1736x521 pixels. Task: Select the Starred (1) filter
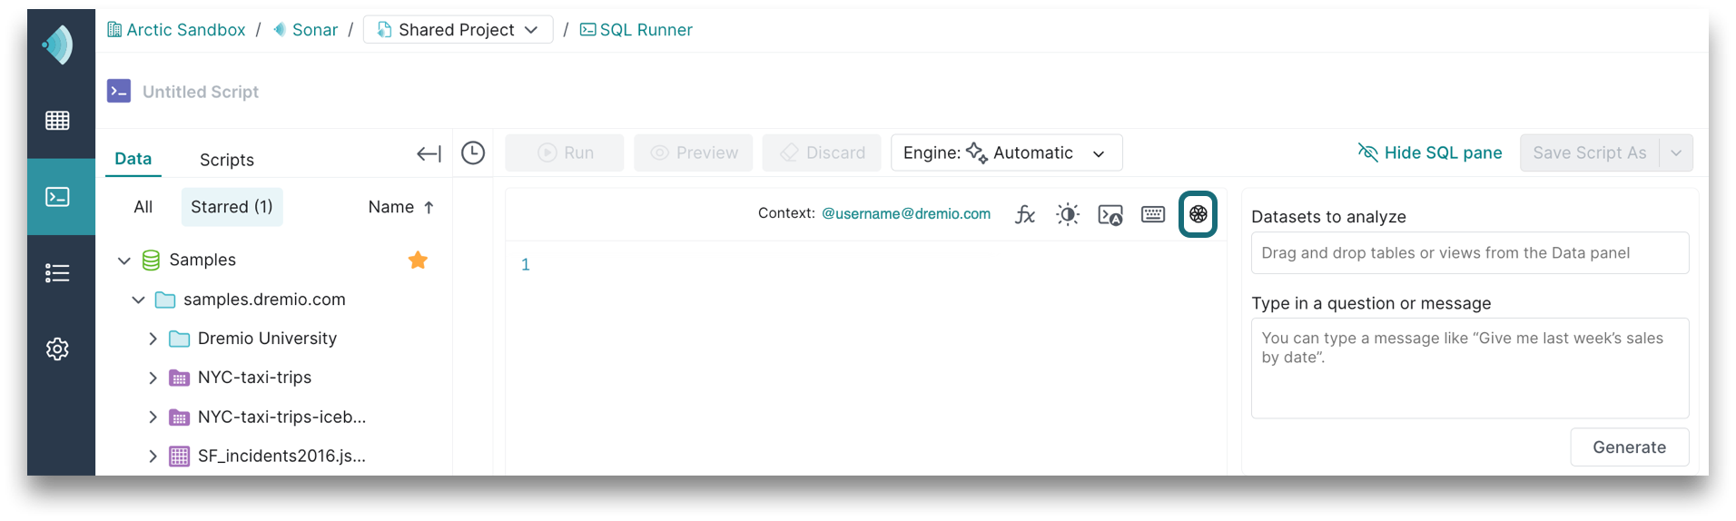232,207
